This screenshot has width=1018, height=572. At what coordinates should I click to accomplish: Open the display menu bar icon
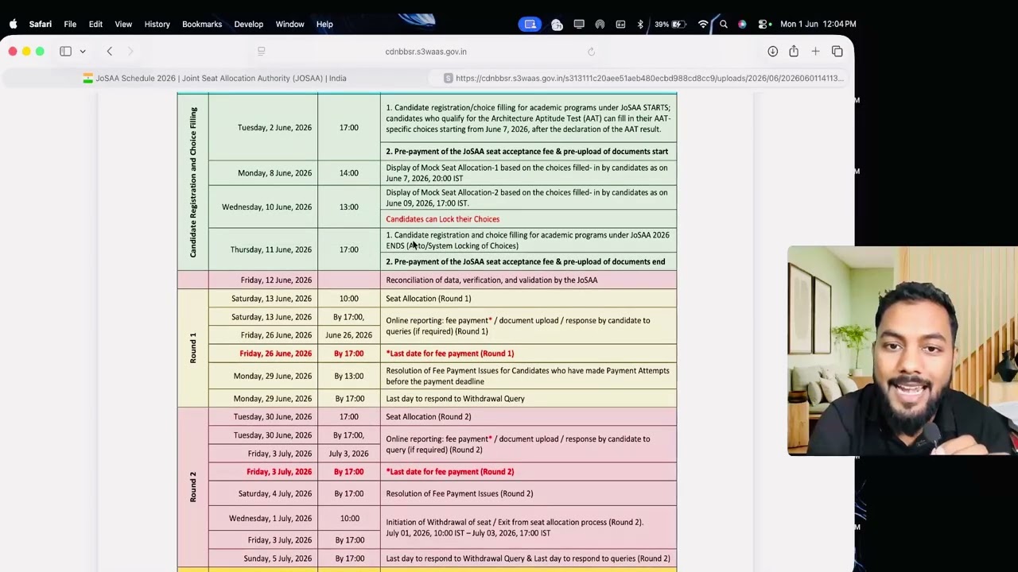(579, 24)
